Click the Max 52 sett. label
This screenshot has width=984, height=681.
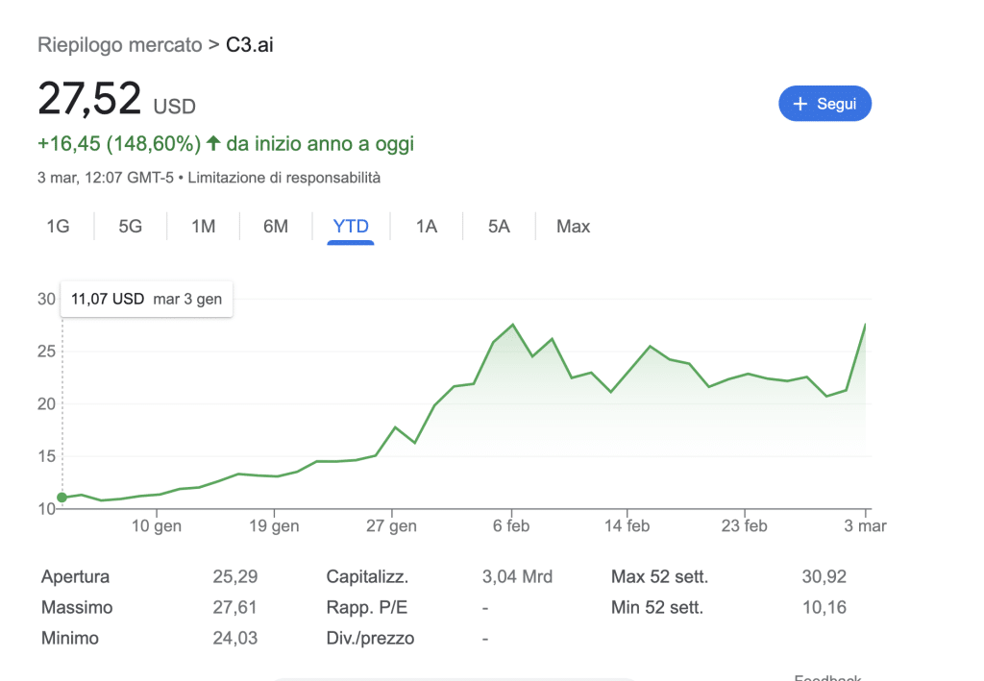(x=659, y=577)
